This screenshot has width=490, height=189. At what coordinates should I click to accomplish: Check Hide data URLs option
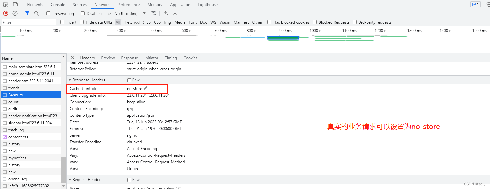pos(82,22)
